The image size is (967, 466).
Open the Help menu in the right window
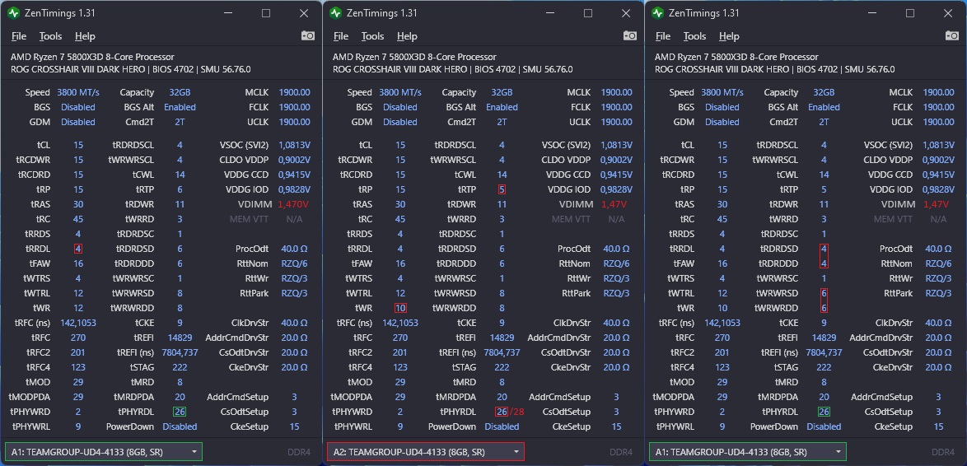[729, 36]
